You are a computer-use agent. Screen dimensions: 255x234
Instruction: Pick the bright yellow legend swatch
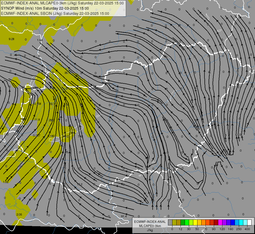coord(195,223)
